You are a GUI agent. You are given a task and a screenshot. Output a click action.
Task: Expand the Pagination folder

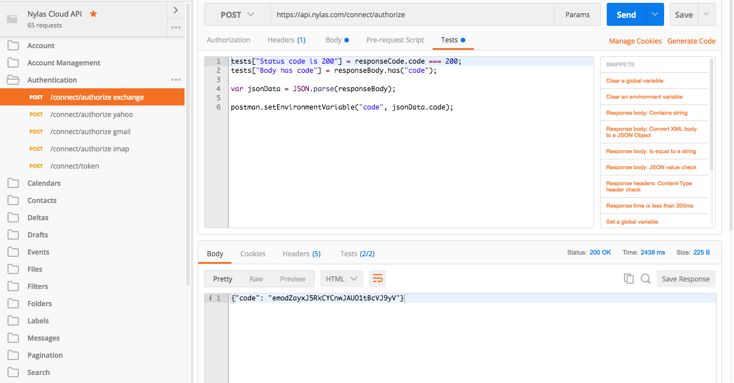tap(92, 355)
